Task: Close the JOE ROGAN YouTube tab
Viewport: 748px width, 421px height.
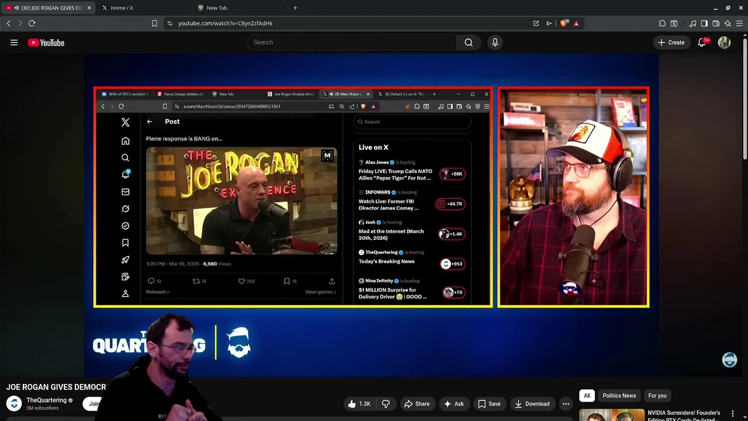Action: pos(89,8)
